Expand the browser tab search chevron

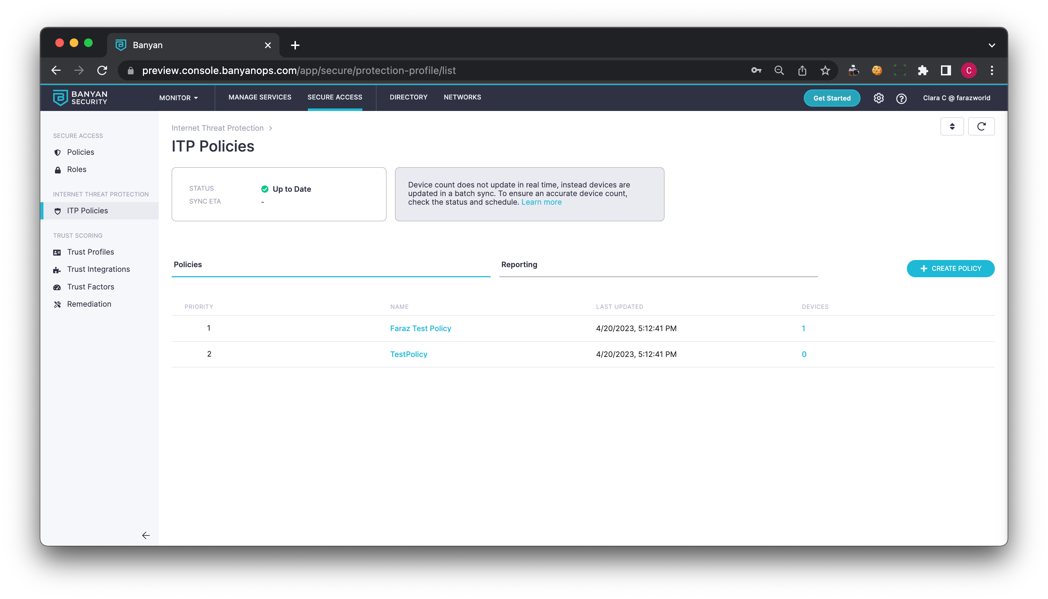(x=992, y=45)
